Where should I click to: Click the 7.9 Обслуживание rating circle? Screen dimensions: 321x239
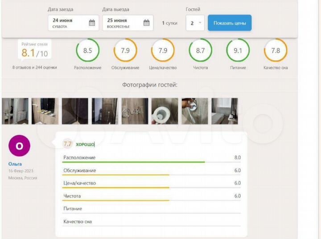tap(125, 51)
